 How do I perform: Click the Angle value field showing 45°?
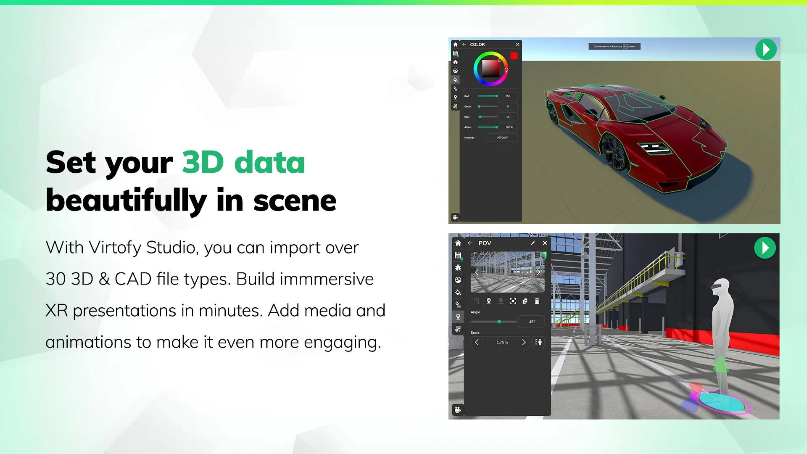point(532,322)
